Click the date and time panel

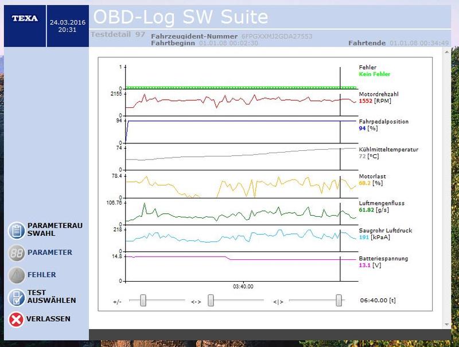(68, 26)
